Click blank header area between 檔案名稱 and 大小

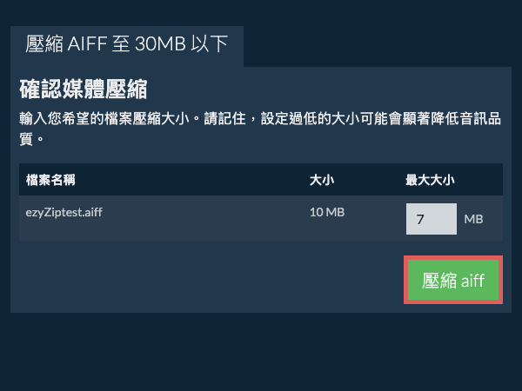[x=200, y=181]
